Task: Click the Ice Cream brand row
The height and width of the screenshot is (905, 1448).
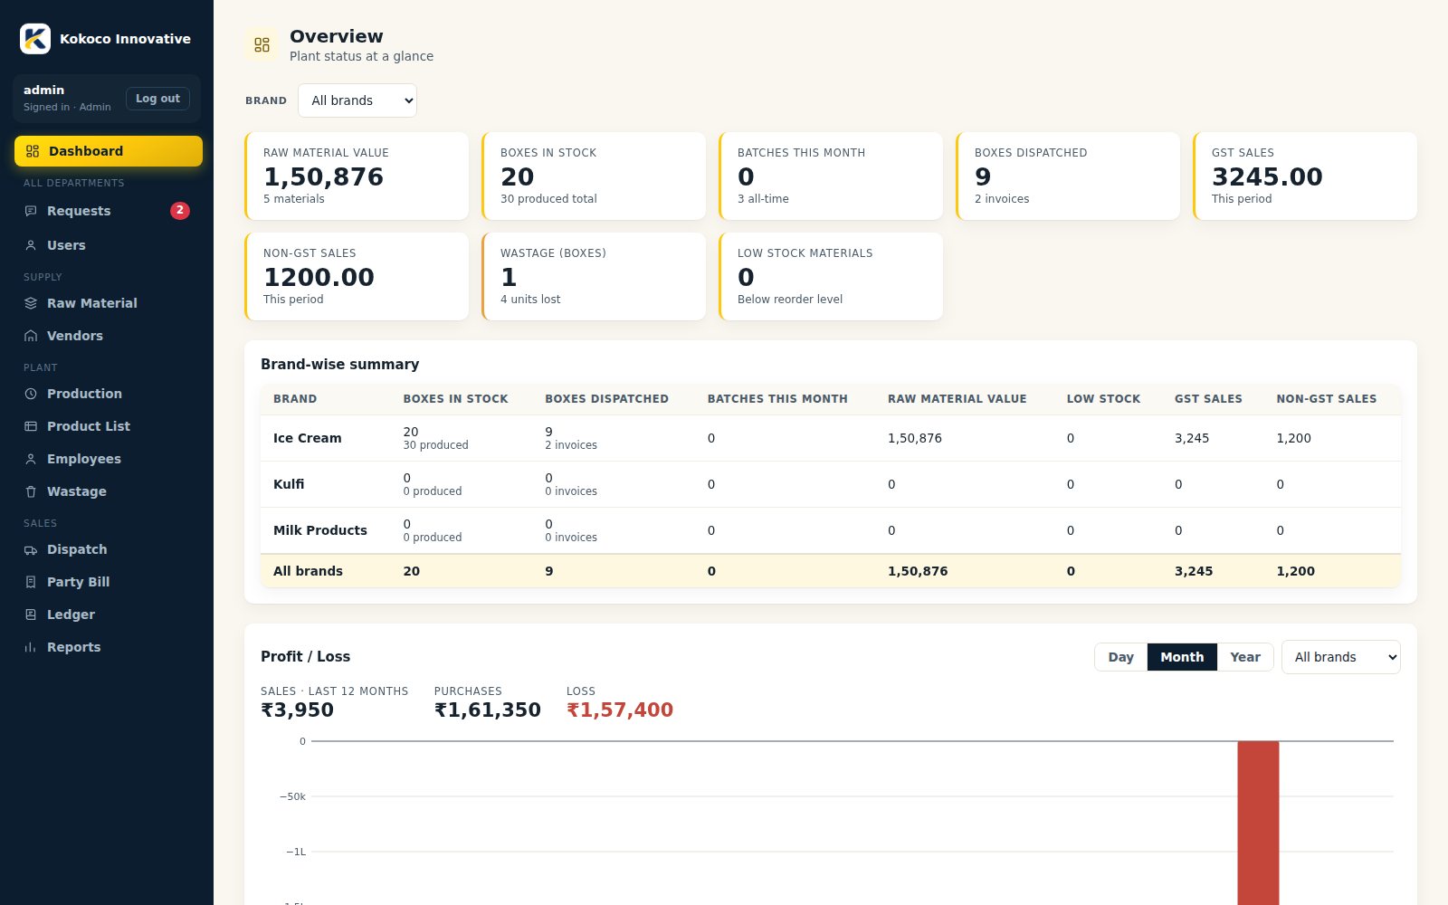Action: 831,438
